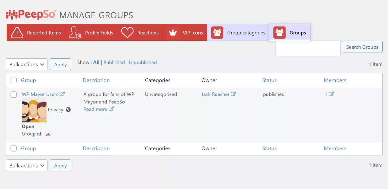Go to the Reactions tab

(140, 33)
